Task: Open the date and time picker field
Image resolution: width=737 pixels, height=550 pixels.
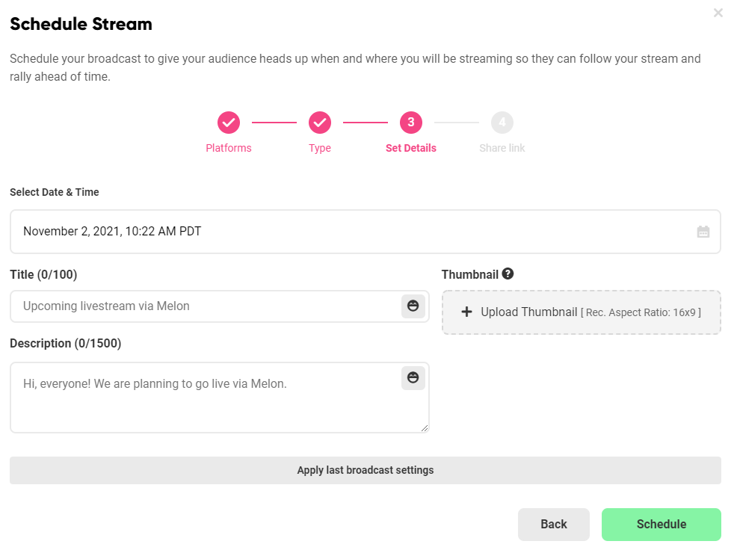Action: pyautogui.click(x=366, y=232)
